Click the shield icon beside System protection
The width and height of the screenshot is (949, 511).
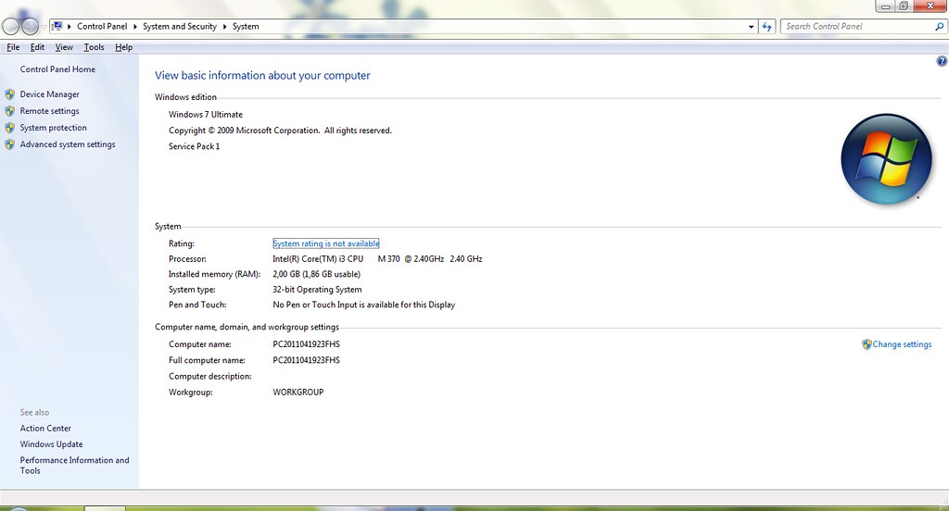(10, 128)
